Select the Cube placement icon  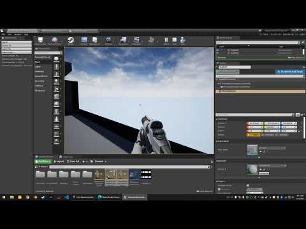[56, 96]
